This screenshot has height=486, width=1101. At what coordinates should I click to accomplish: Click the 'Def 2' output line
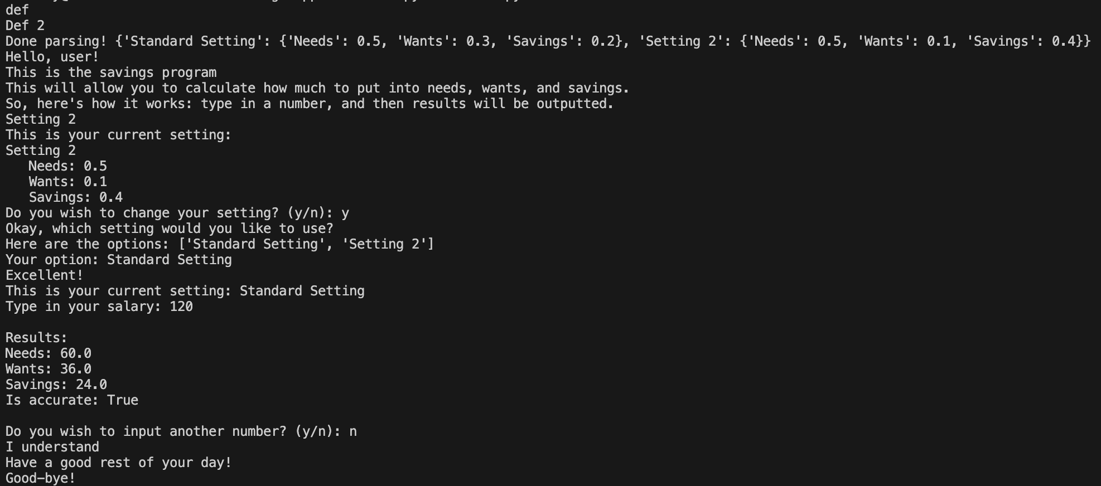[x=25, y=26]
